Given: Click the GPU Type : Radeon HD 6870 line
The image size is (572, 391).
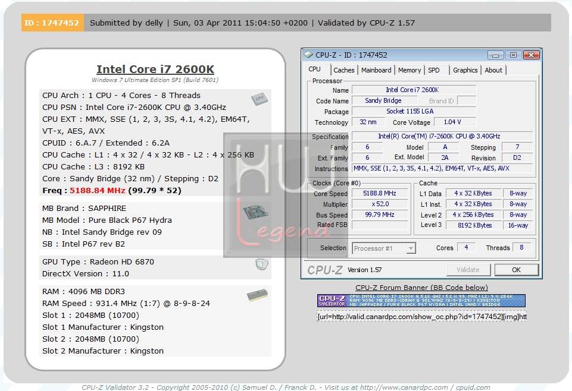Looking at the screenshot, I should pyautogui.click(x=98, y=262).
